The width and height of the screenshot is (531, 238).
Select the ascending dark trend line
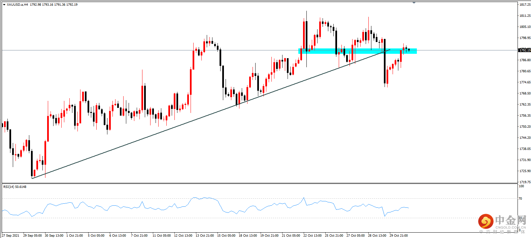click(x=211, y=114)
